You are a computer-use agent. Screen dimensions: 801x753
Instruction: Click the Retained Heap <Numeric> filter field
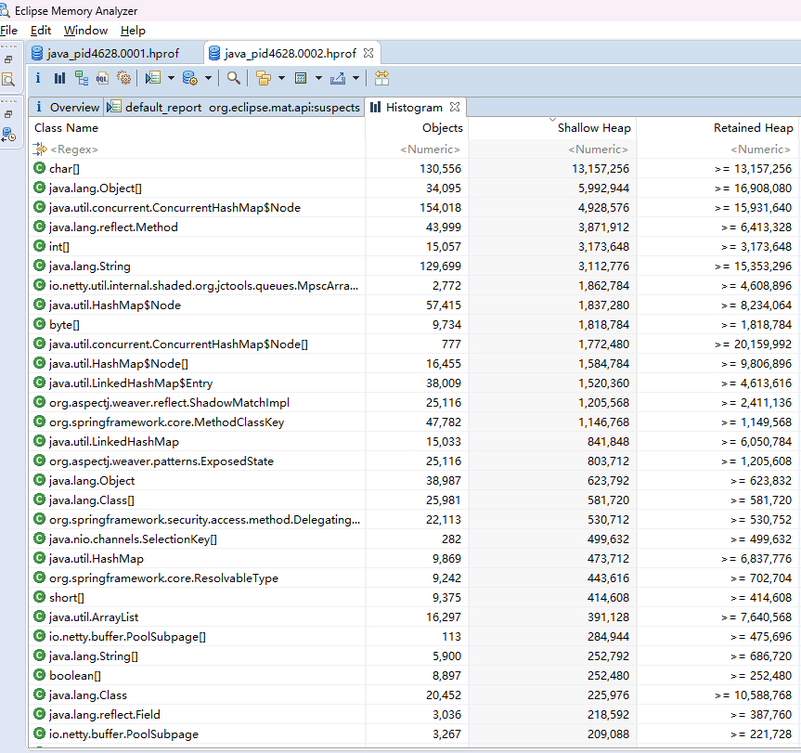[x=717, y=149]
